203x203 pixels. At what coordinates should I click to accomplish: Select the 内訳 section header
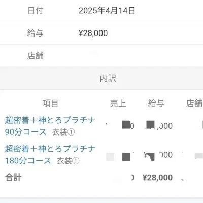tap(108, 79)
